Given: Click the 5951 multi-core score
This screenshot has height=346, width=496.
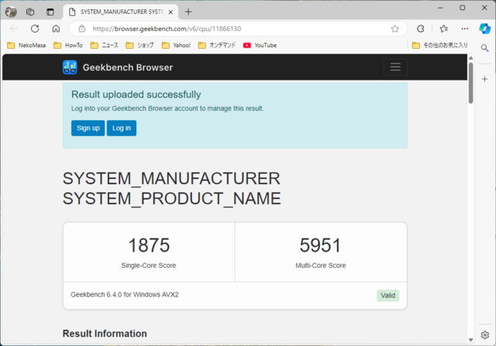Looking at the screenshot, I should [320, 245].
